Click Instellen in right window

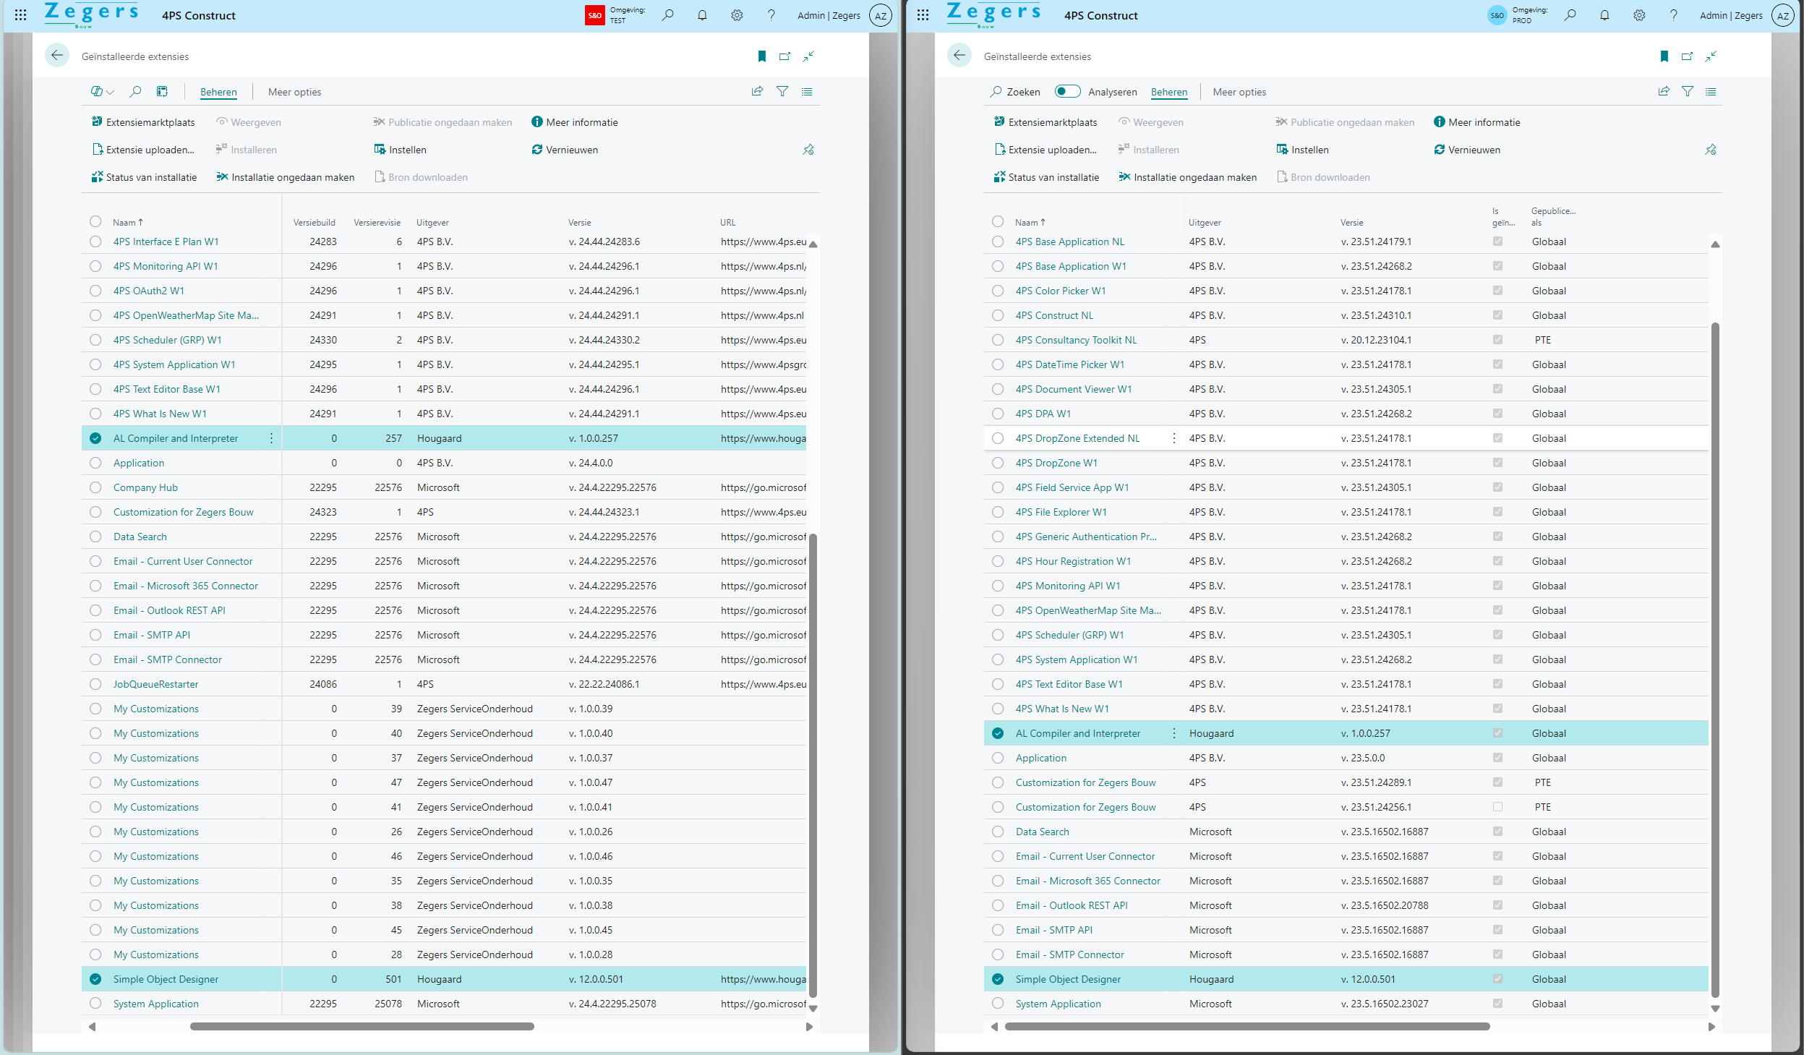pyautogui.click(x=1302, y=150)
